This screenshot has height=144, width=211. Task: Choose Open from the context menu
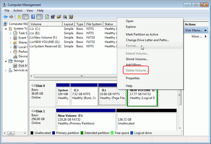click(x=150, y=21)
